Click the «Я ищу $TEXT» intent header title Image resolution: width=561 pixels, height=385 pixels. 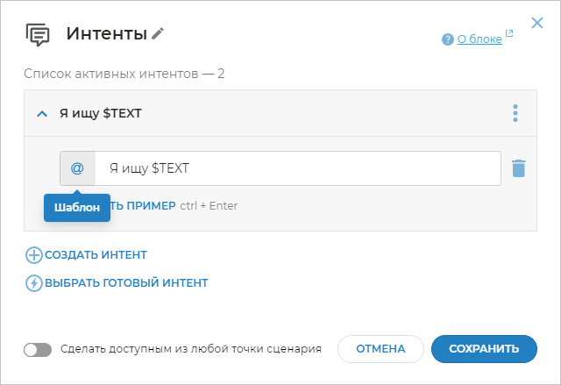[101, 113]
